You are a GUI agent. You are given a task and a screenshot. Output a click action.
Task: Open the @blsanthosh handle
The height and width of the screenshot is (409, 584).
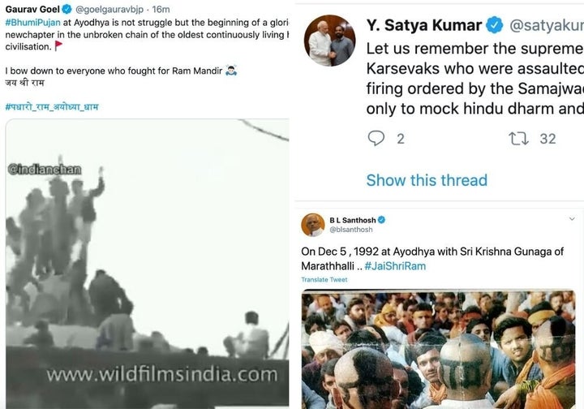(x=351, y=230)
